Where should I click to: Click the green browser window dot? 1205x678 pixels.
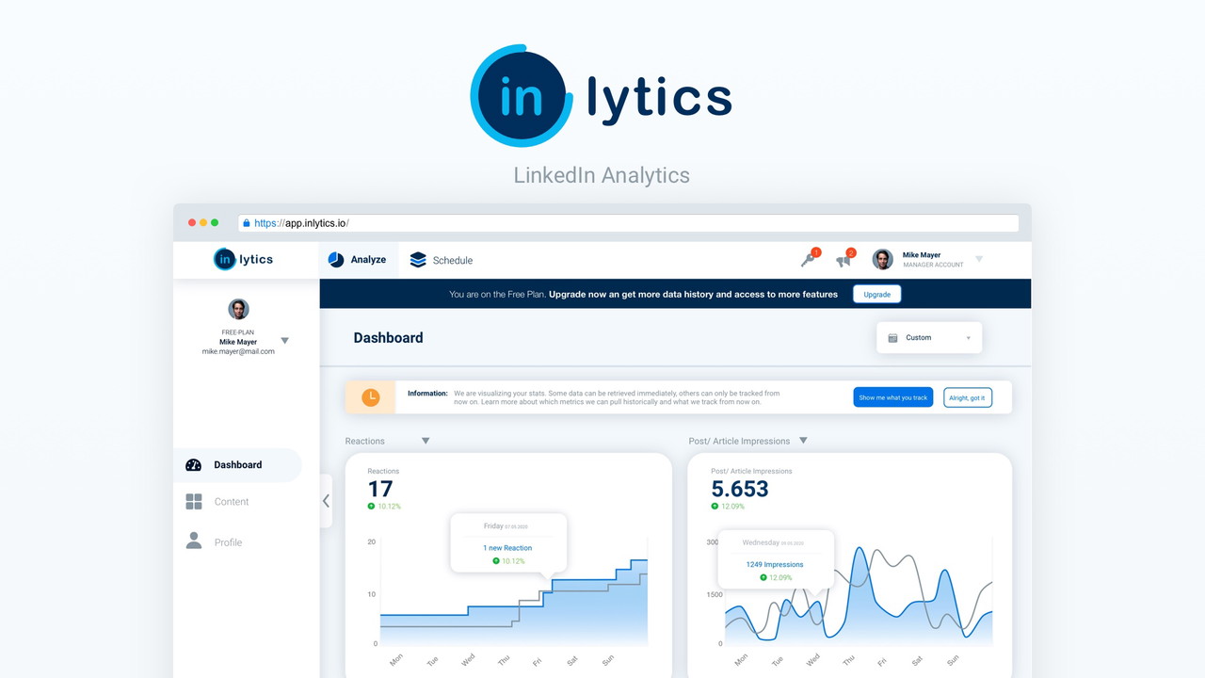215,223
